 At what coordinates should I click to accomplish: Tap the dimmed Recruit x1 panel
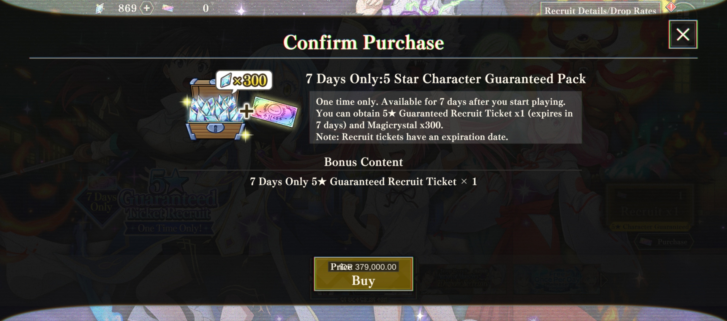[650, 207]
